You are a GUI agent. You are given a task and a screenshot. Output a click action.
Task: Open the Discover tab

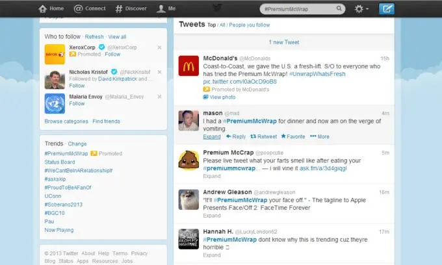pyautogui.click(x=131, y=8)
